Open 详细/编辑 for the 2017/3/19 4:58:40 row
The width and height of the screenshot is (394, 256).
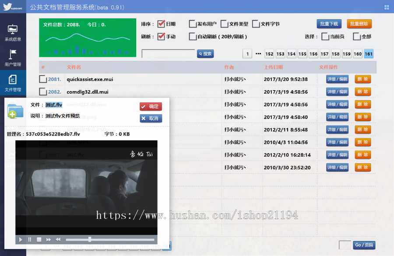(x=337, y=117)
